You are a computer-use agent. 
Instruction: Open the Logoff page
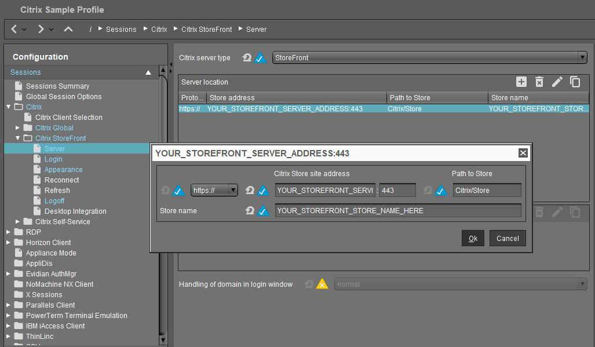54,200
